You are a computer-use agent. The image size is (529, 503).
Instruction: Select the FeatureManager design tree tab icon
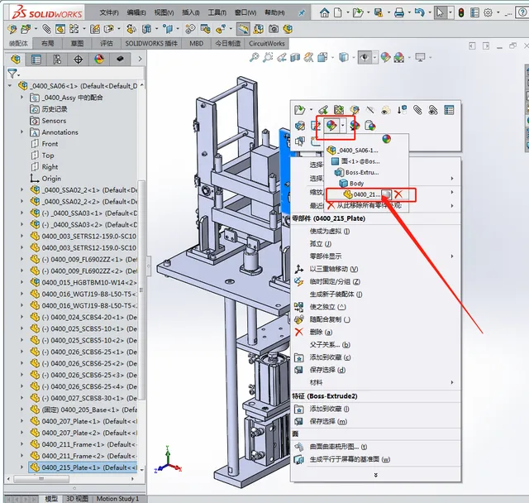pyautogui.click(x=15, y=60)
